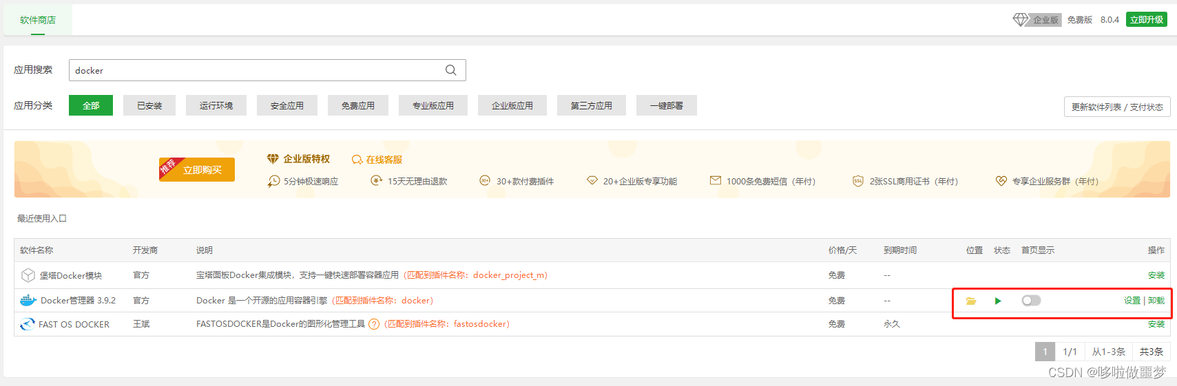
Task: Click 更新软件列表 / 支付状态 button
Action: [1117, 107]
